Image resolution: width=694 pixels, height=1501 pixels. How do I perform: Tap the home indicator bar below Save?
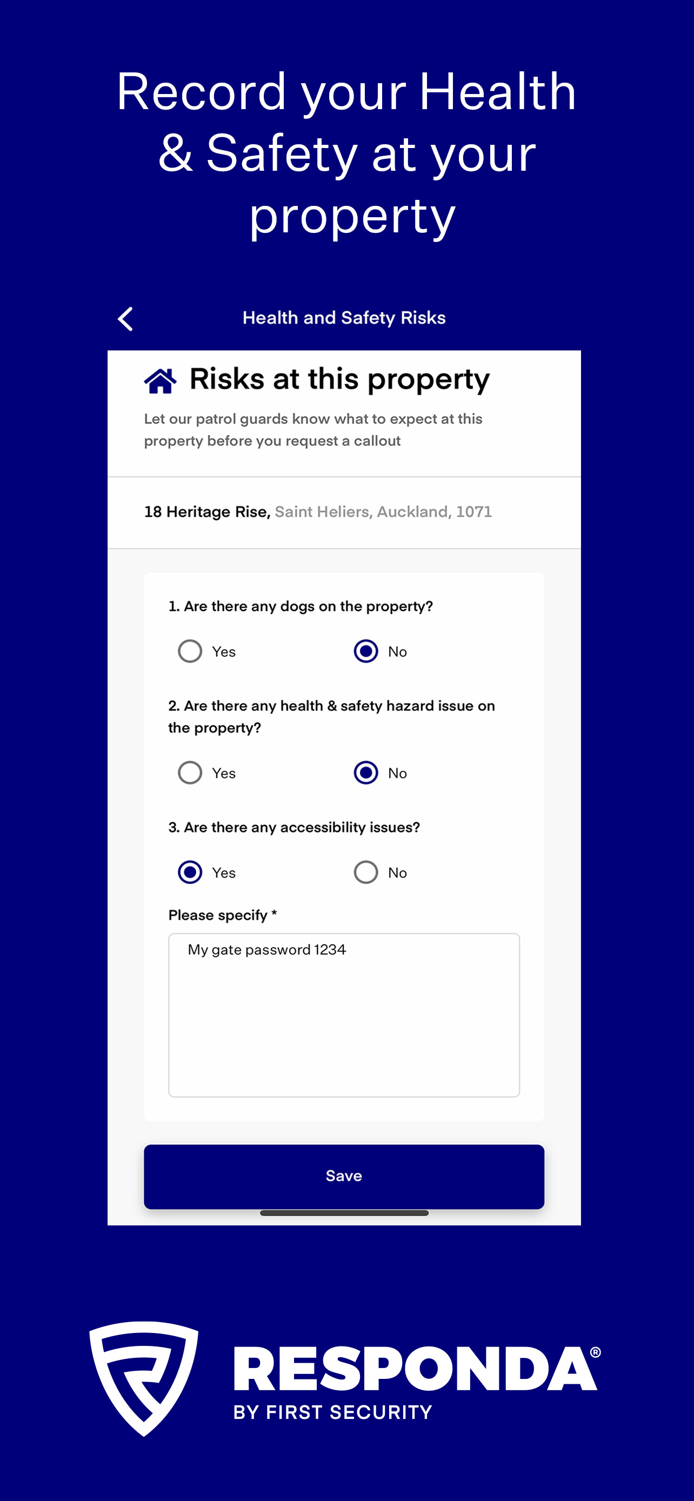tap(344, 1212)
